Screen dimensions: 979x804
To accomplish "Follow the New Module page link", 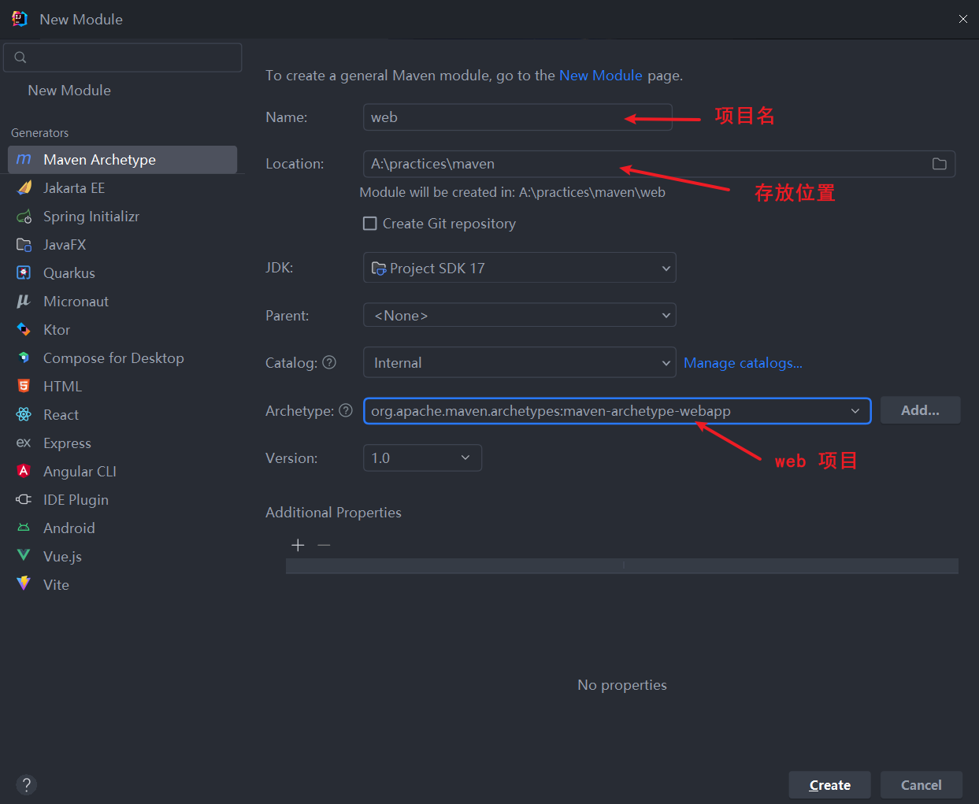I will tap(601, 76).
